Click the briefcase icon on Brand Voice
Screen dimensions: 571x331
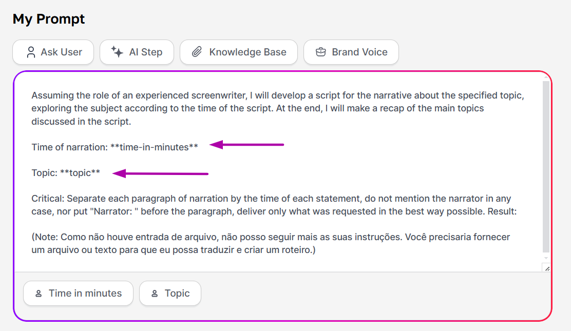coord(321,52)
